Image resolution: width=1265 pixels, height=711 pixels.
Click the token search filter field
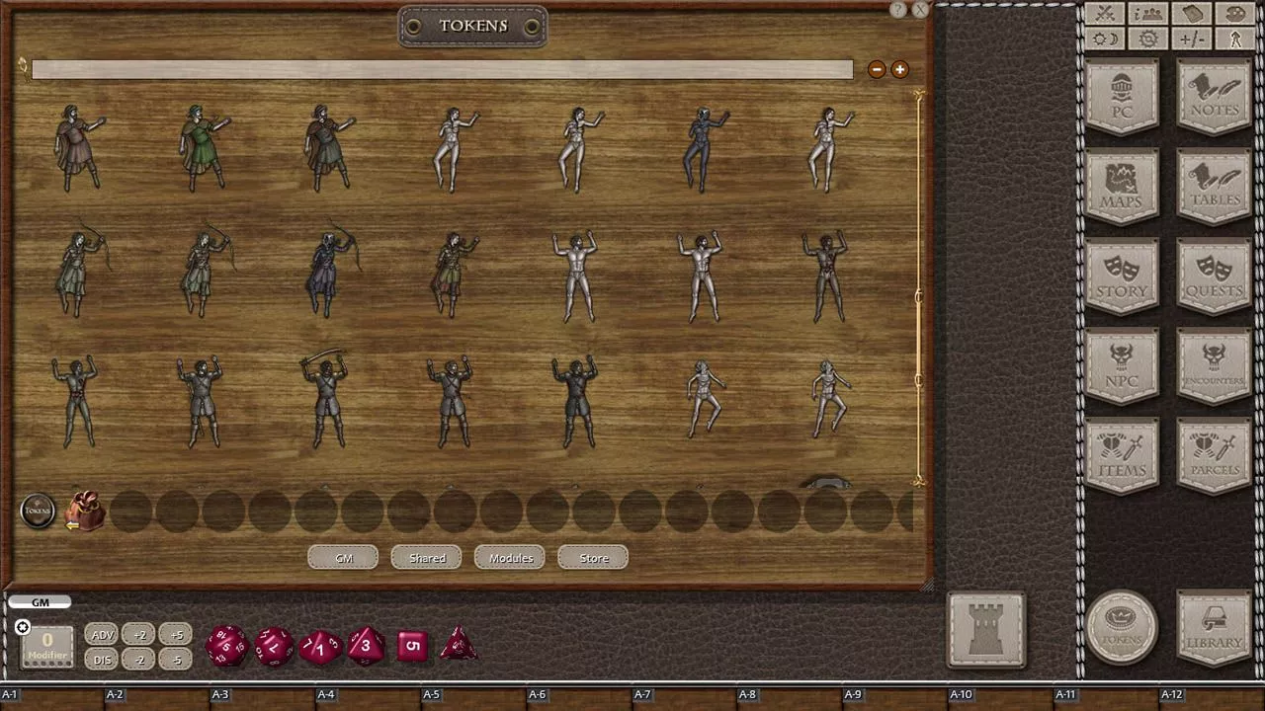tap(442, 69)
